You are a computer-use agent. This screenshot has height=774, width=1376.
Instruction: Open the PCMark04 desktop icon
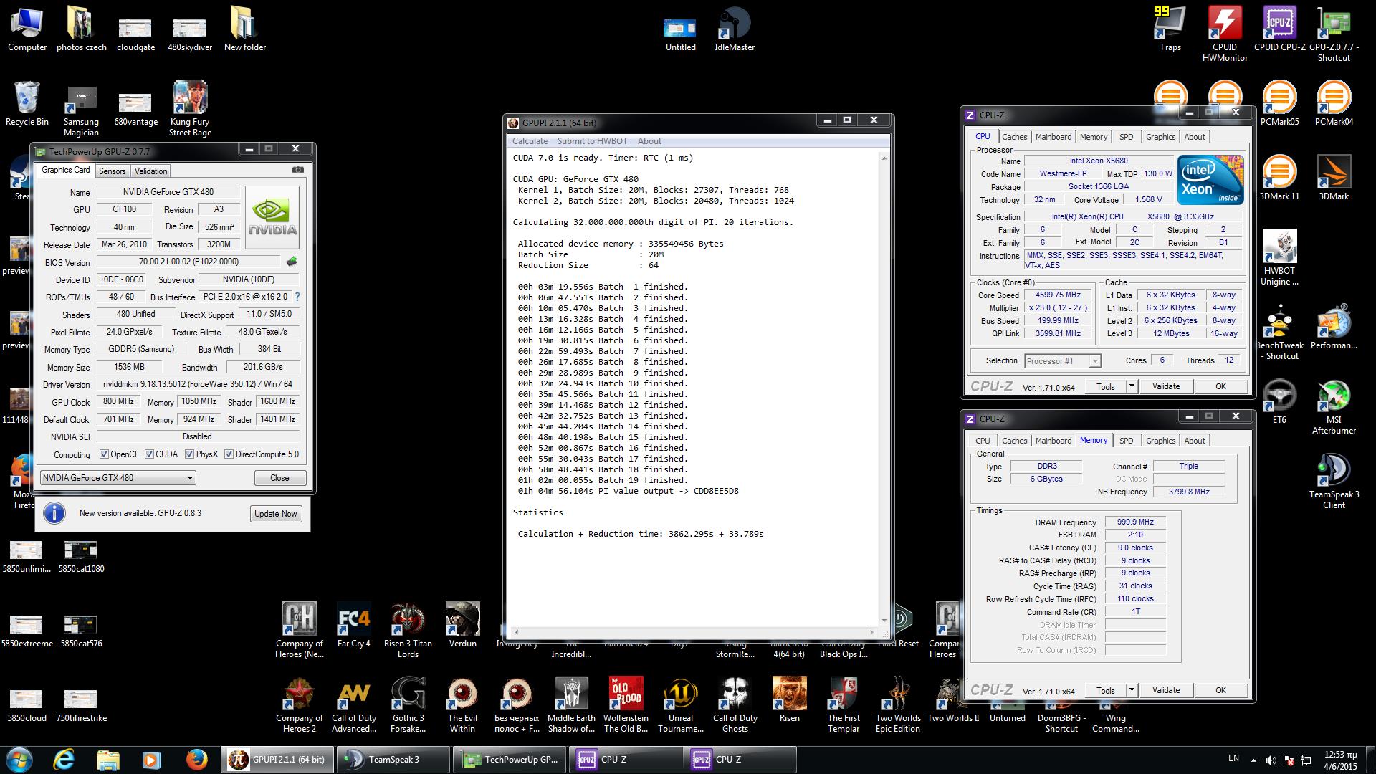point(1334,104)
